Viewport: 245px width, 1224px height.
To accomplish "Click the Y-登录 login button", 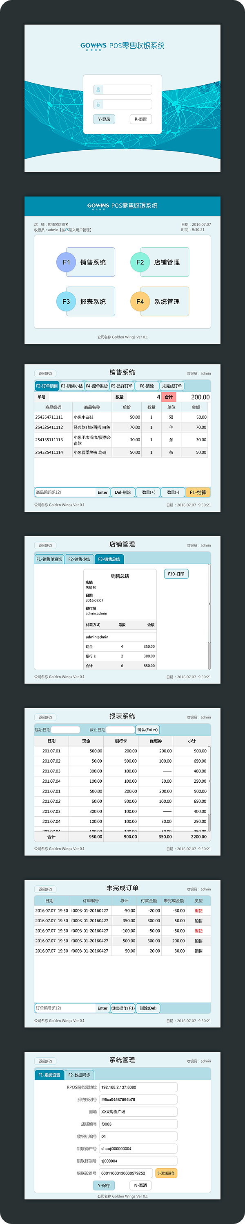I will click(x=104, y=119).
